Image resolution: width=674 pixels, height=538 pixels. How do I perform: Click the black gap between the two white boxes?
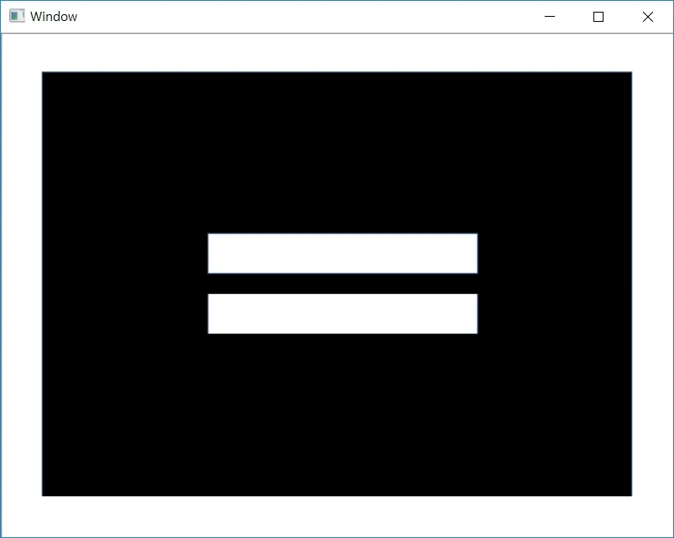pos(342,284)
